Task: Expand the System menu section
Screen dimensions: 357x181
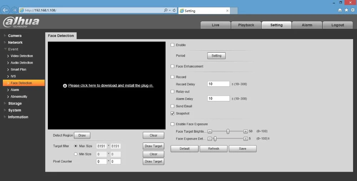Action: [14, 110]
